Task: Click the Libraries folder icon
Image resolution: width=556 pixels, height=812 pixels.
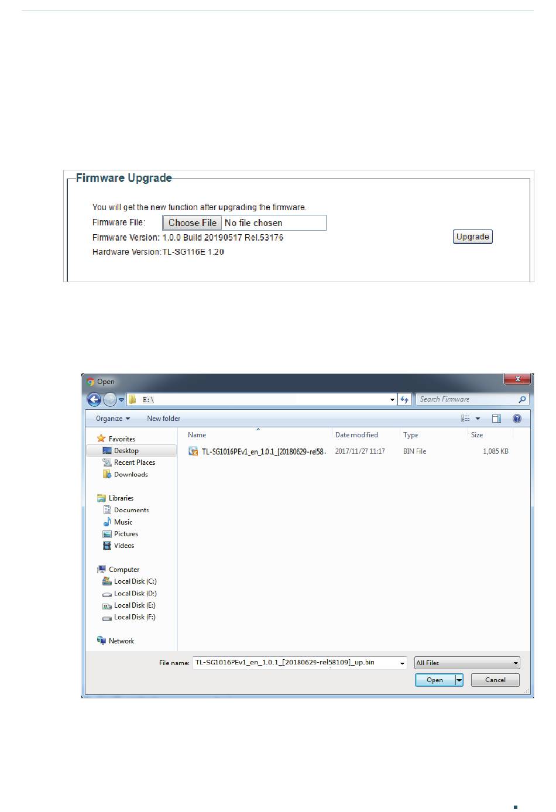Action: (x=102, y=498)
